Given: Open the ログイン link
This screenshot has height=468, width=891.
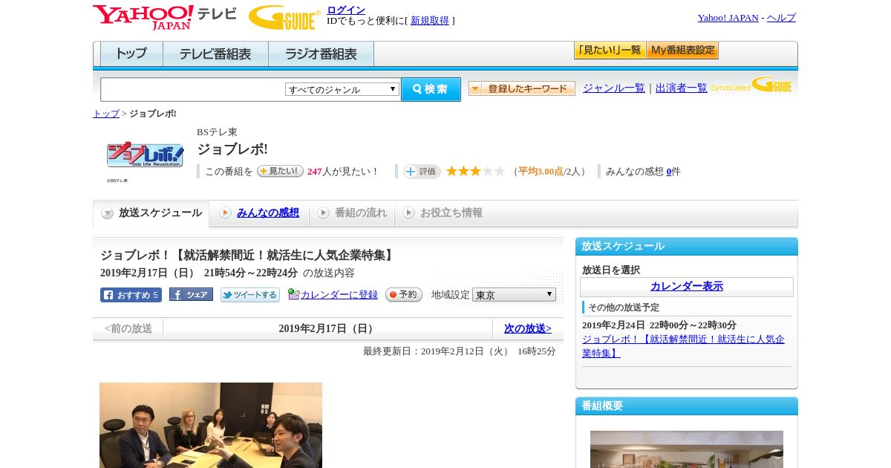Looking at the screenshot, I should 346,10.
